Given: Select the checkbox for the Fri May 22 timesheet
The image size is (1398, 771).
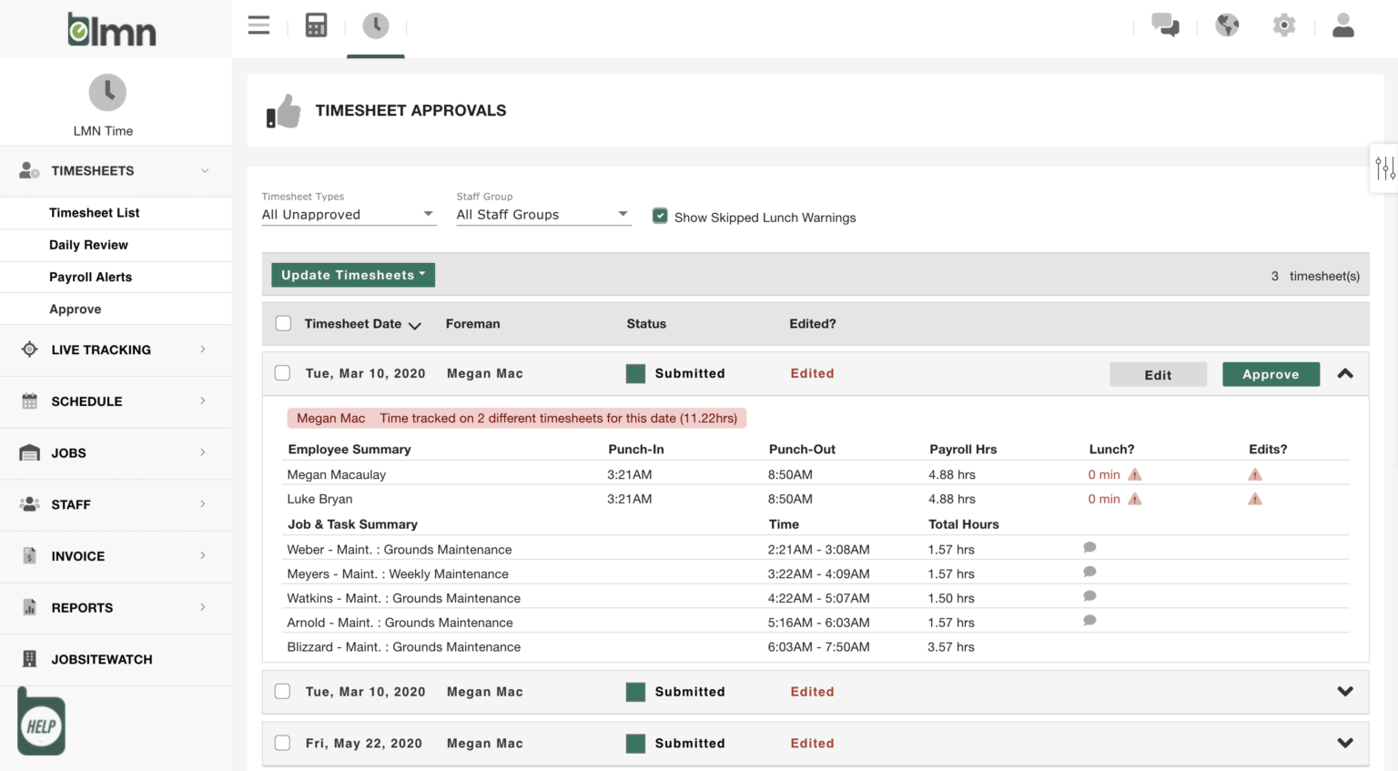Looking at the screenshot, I should point(282,743).
